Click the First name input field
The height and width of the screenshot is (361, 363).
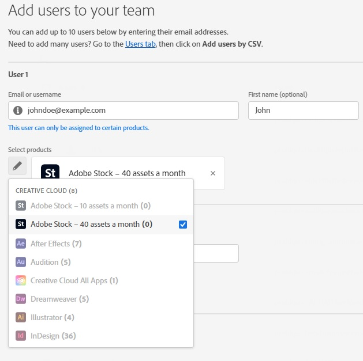[304, 111]
